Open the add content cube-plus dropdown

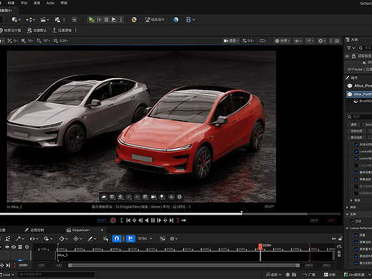pyautogui.click(x=16, y=19)
